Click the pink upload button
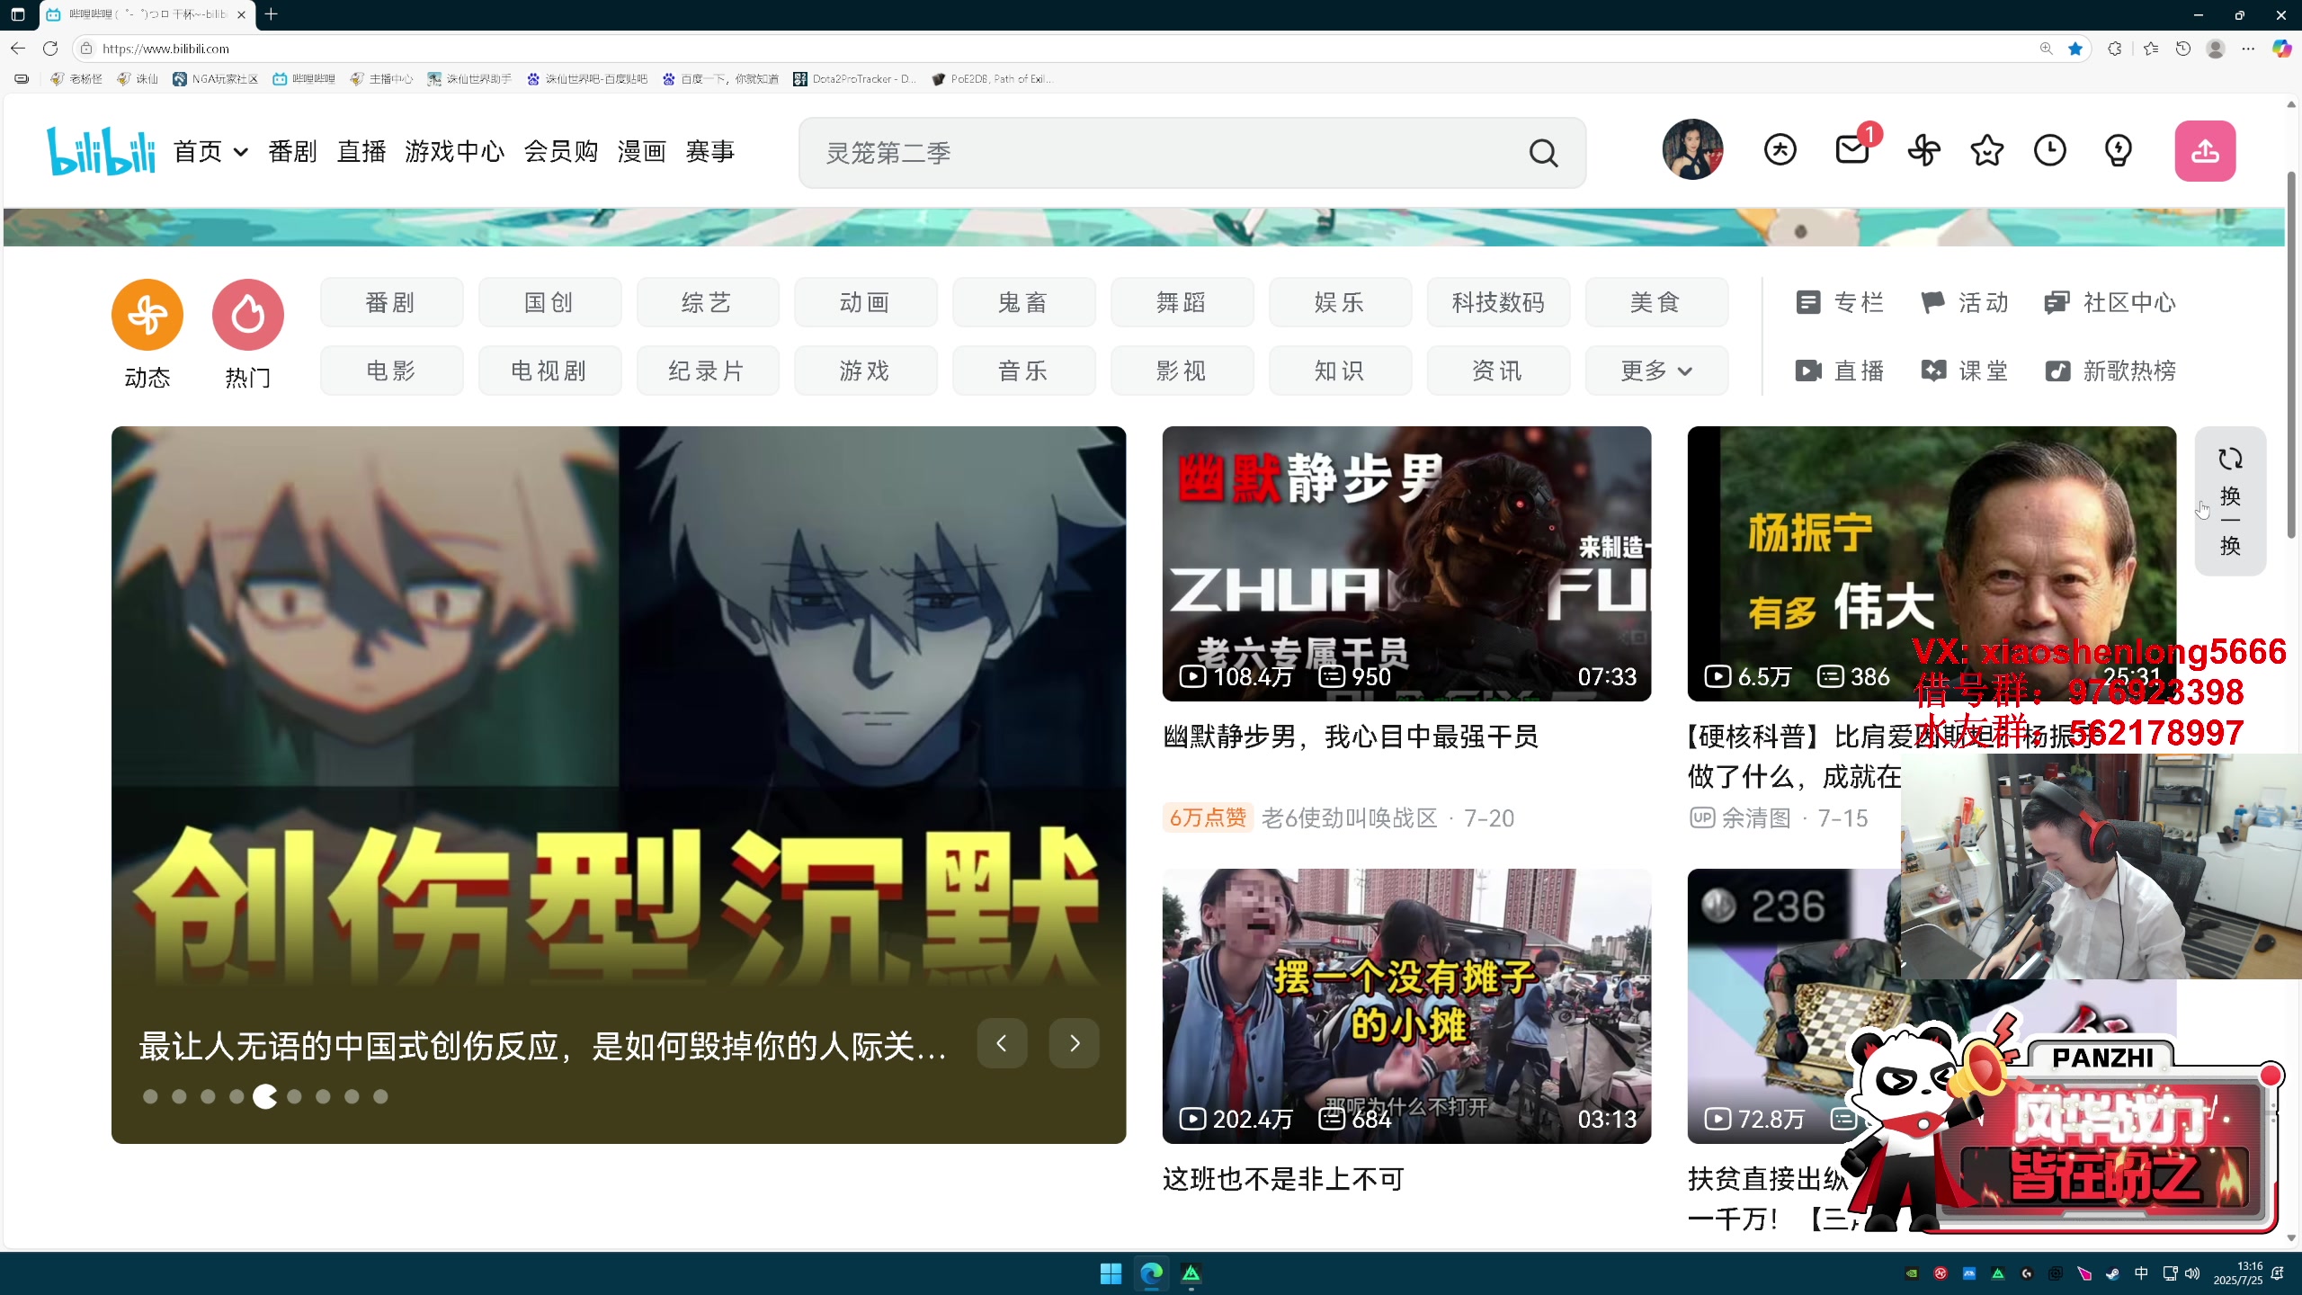 (2205, 151)
